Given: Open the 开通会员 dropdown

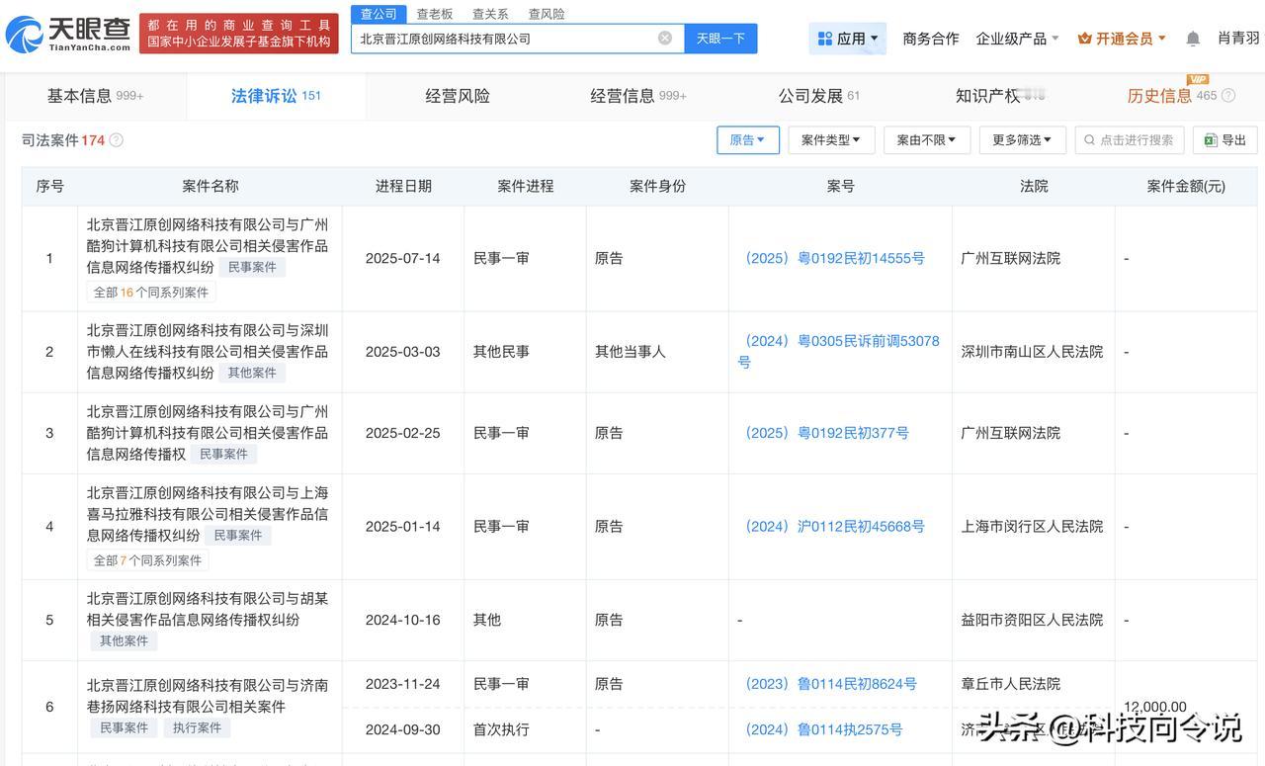Looking at the screenshot, I should click(1122, 39).
